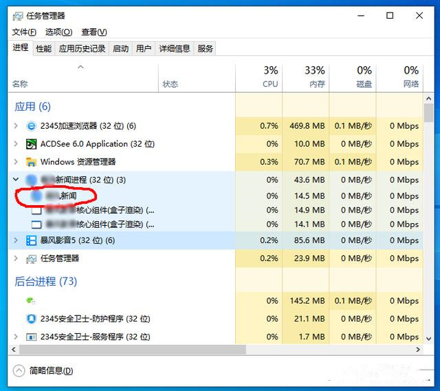This screenshot has height=391, width=440.
Task: Click the 1.7 MB memory value
Action: [311, 337]
